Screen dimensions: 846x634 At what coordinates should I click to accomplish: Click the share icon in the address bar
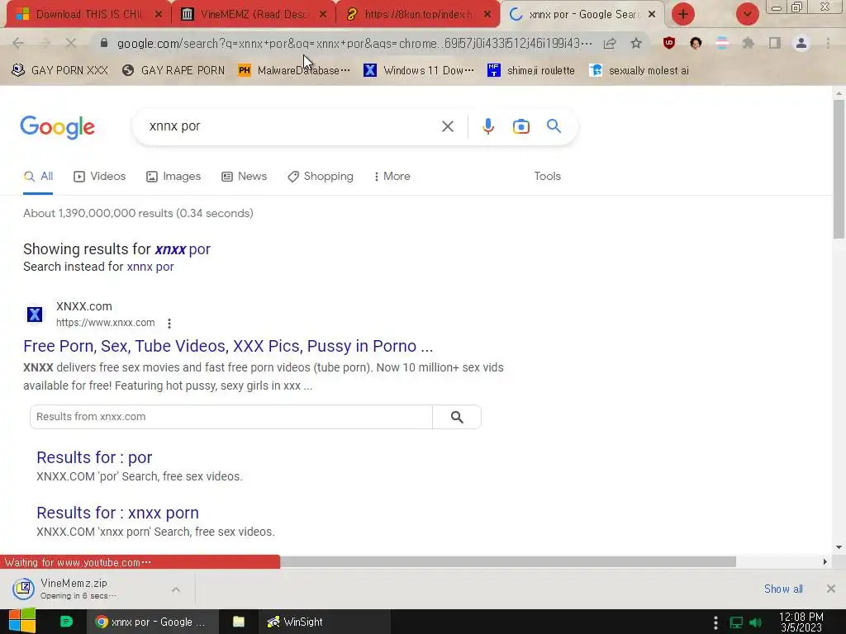point(610,43)
